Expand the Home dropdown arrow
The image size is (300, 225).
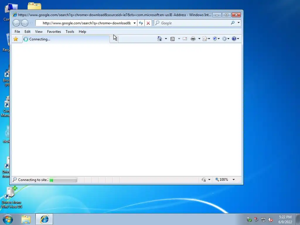click(166, 39)
